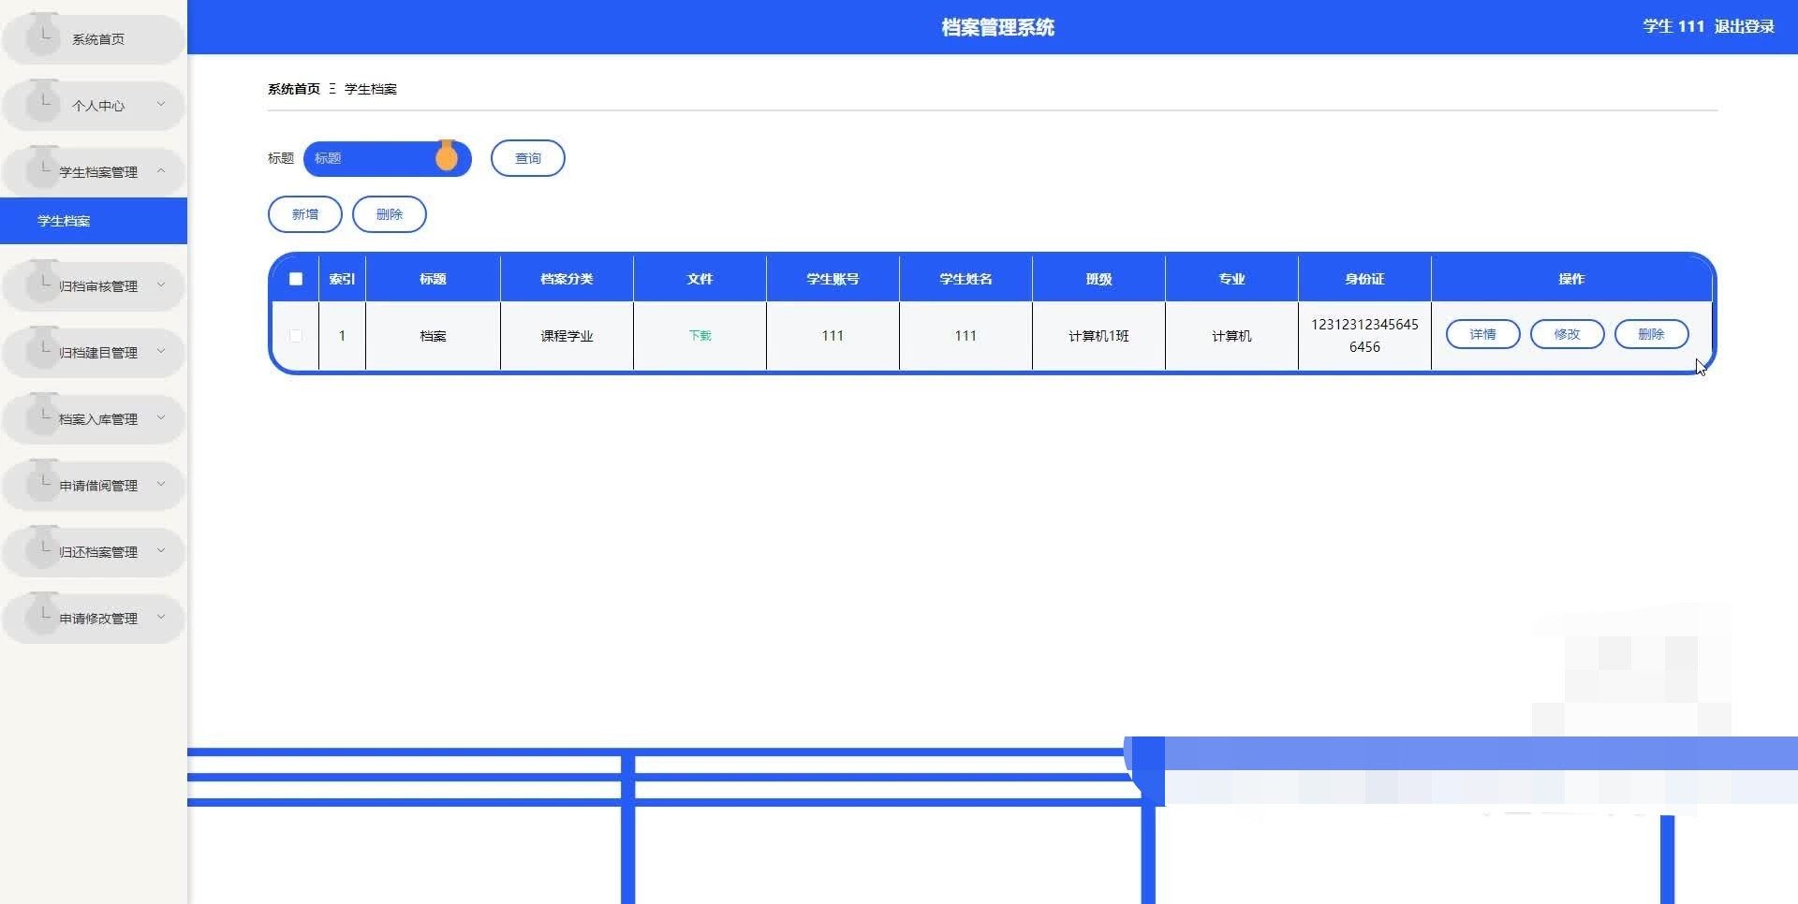
Task: Select the 学生档案 submenu item
Action: (x=94, y=221)
